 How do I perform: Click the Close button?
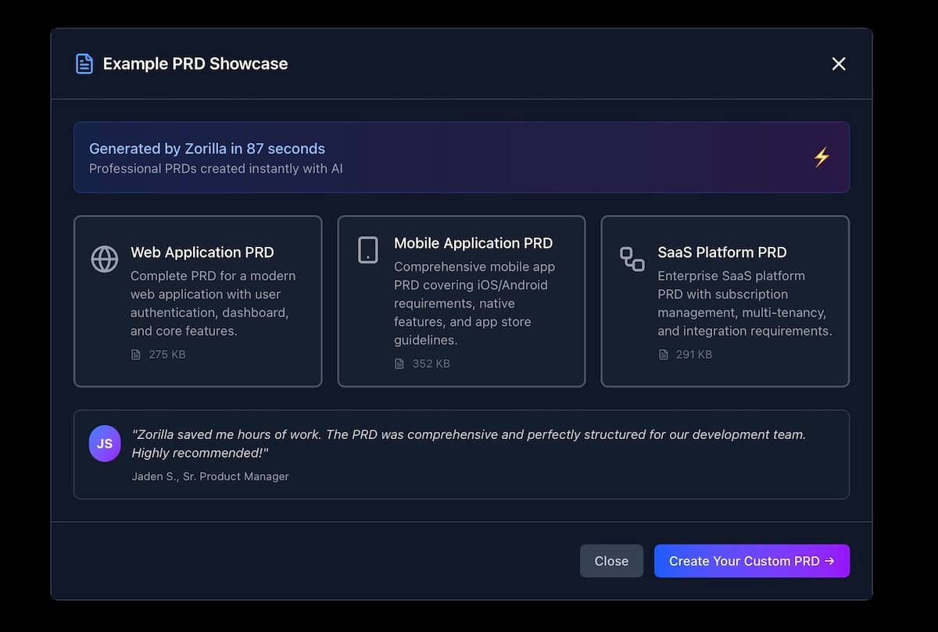tap(611, 561)
